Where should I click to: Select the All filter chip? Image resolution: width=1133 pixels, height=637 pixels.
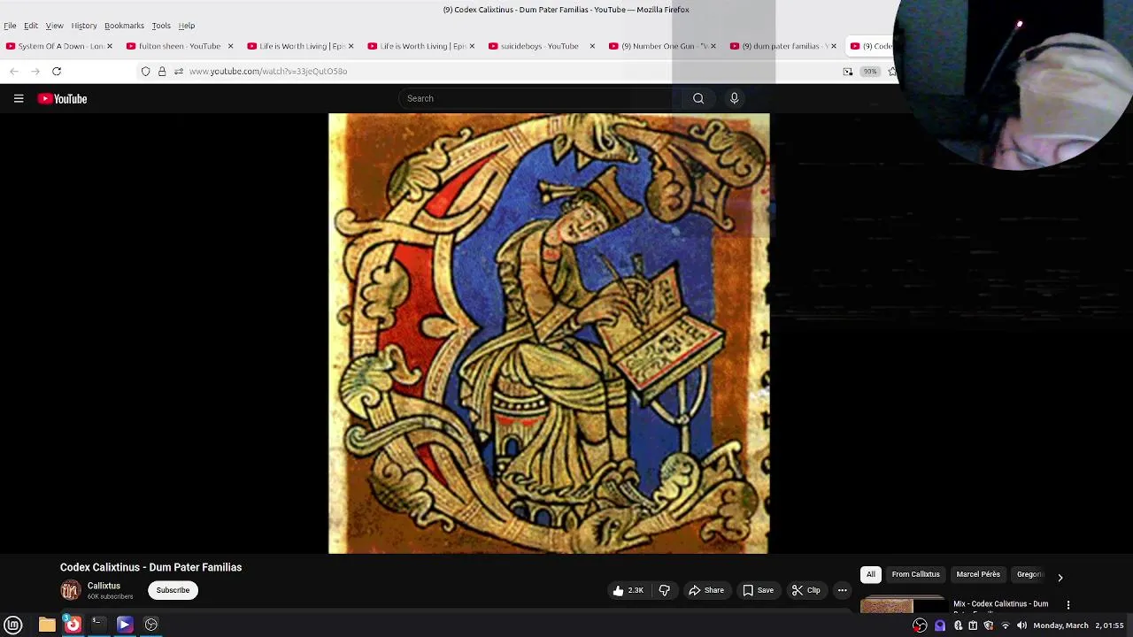[871, 574]
